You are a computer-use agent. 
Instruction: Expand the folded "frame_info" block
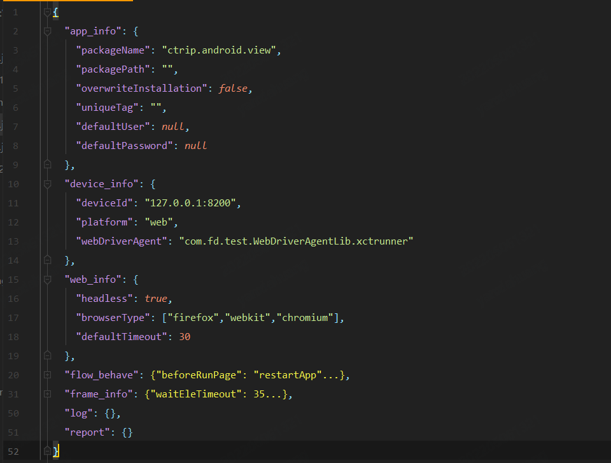tap(47, 394)
